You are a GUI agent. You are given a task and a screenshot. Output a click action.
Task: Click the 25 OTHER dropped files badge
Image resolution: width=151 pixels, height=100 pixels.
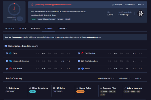[x=104, y=91]
